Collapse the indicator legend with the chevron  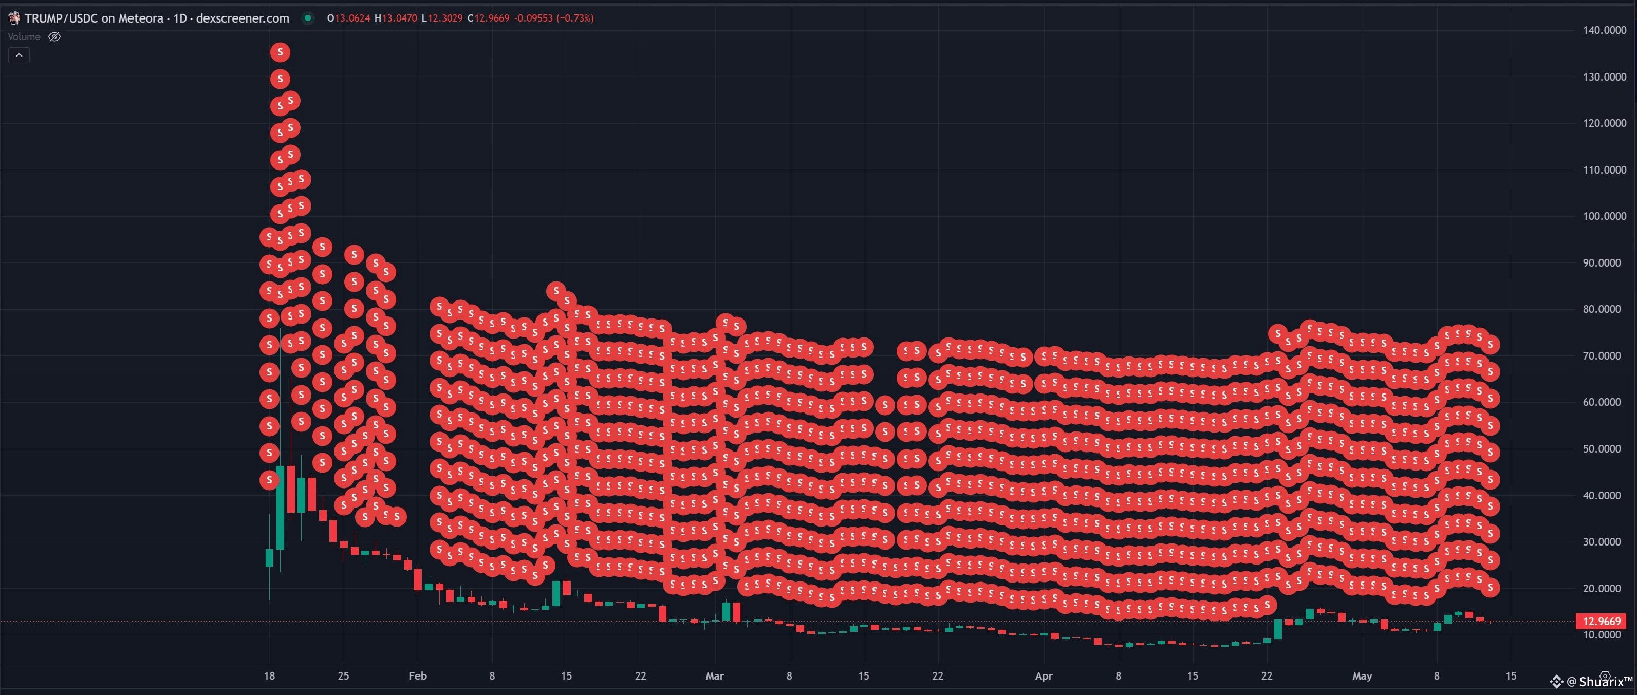click(19, 55)
